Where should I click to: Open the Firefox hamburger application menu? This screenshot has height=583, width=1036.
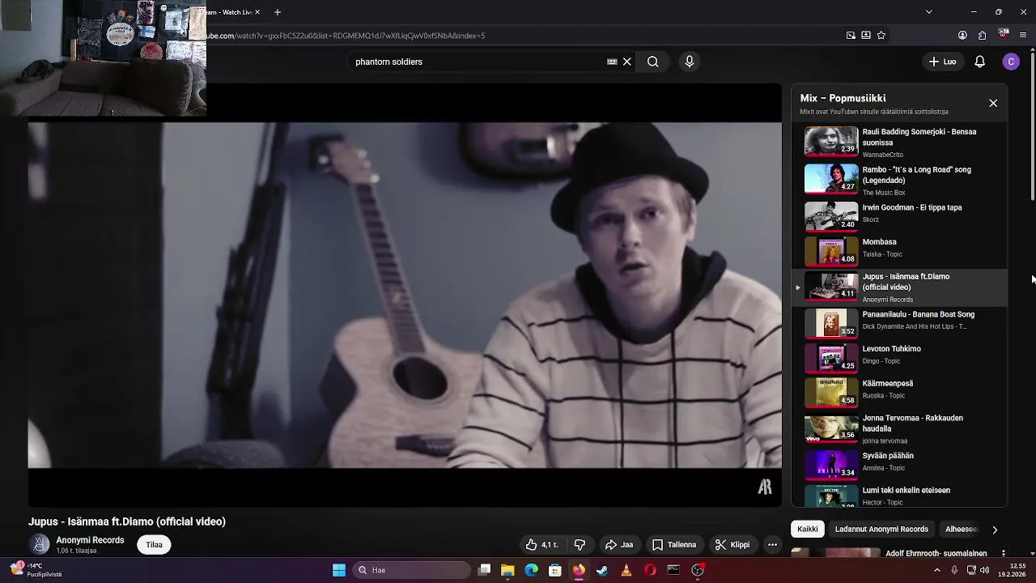coord(1023,36)
